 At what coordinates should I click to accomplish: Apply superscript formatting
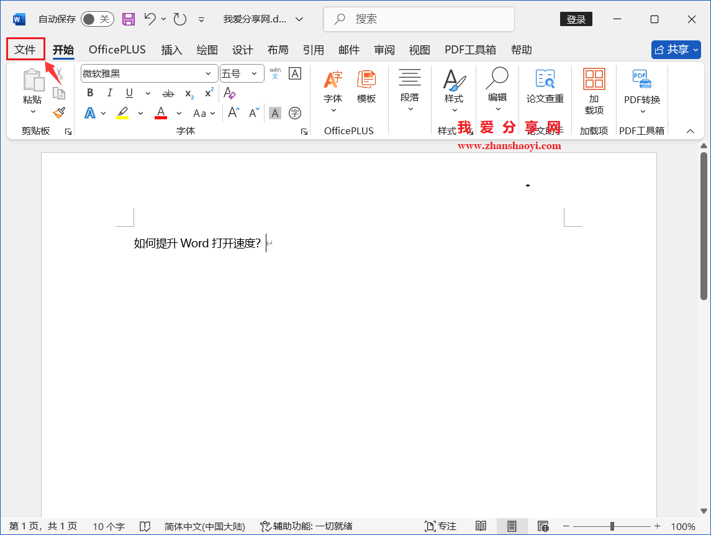209,93
